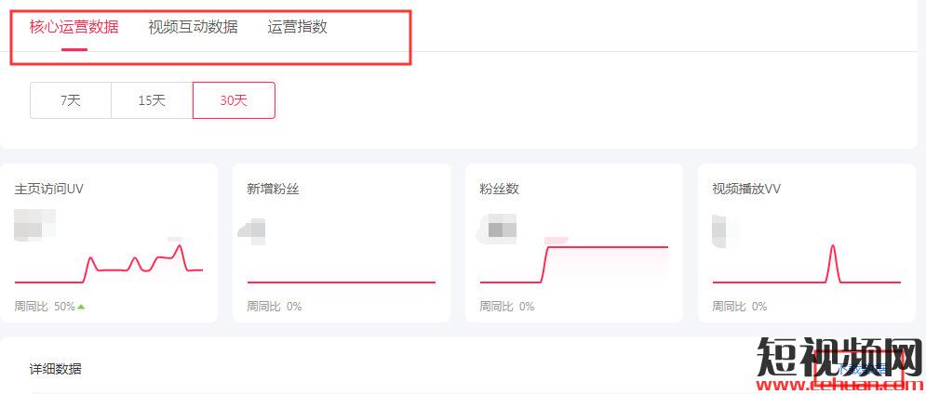The width and height of the screenshot is (926, 394).
Task: Click the 详细数据 section heading
Action: tap(55, 369)
